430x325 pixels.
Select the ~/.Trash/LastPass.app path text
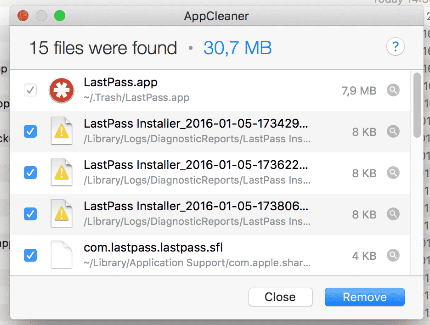[136, 98]
